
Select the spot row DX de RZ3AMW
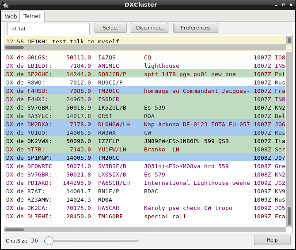pyautogui.click(x=144, y=200)
